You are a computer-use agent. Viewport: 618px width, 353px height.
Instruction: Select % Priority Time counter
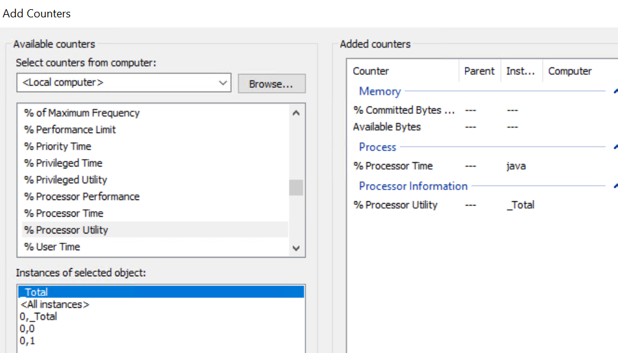click(x=58, y=146)
